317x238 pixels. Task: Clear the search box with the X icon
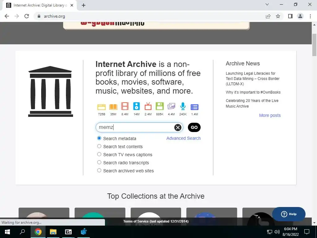click(x=178, y=127)
